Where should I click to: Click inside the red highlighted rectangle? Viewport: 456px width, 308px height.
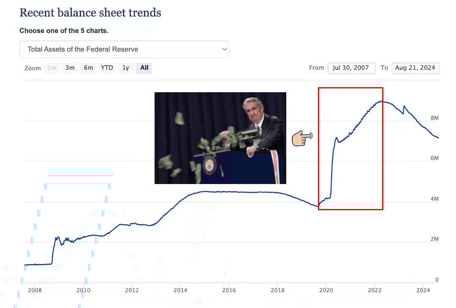click(x=350, y=148)
